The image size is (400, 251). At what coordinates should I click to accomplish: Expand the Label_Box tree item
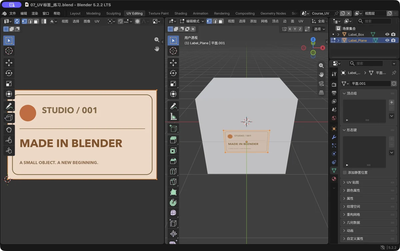coord(338,35)
